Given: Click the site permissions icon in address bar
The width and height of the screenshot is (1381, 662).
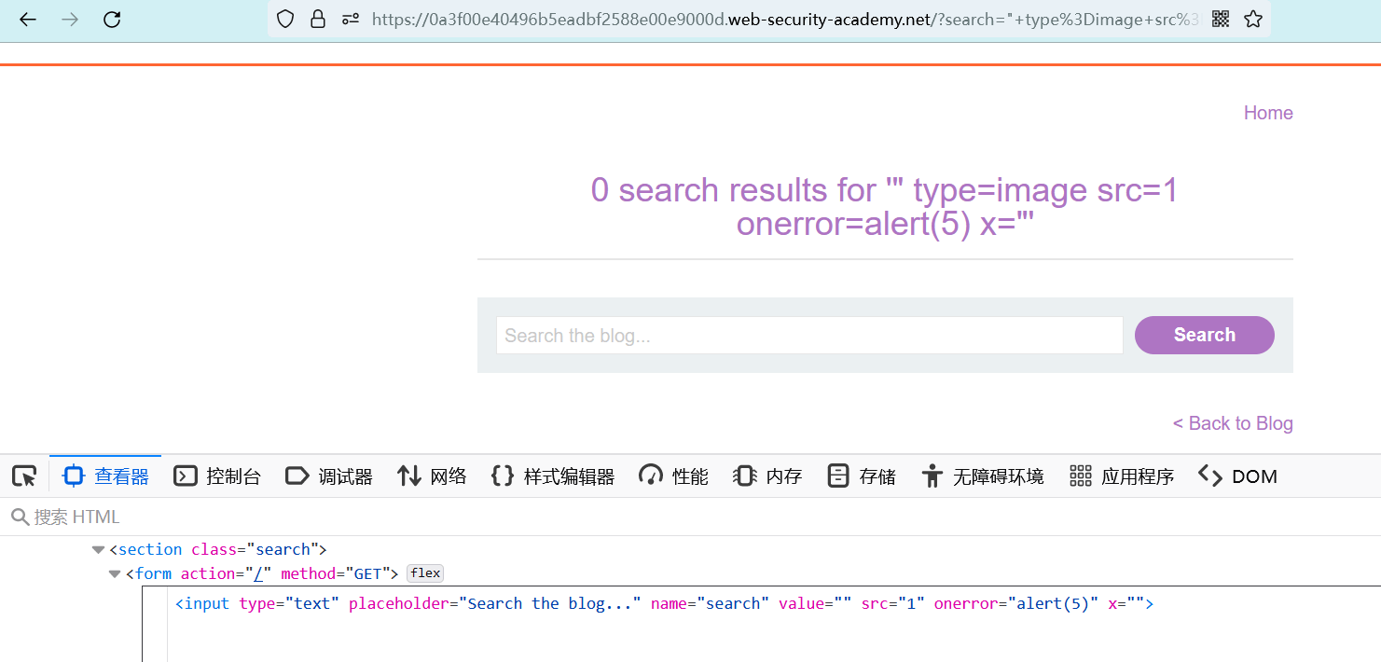Looking at the screenshot, I should click(x=350, y=19).
